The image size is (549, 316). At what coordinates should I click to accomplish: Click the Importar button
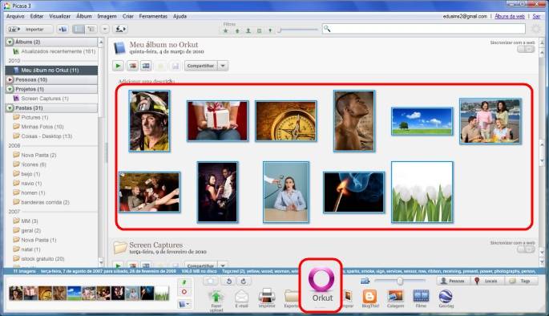(30, 30)
